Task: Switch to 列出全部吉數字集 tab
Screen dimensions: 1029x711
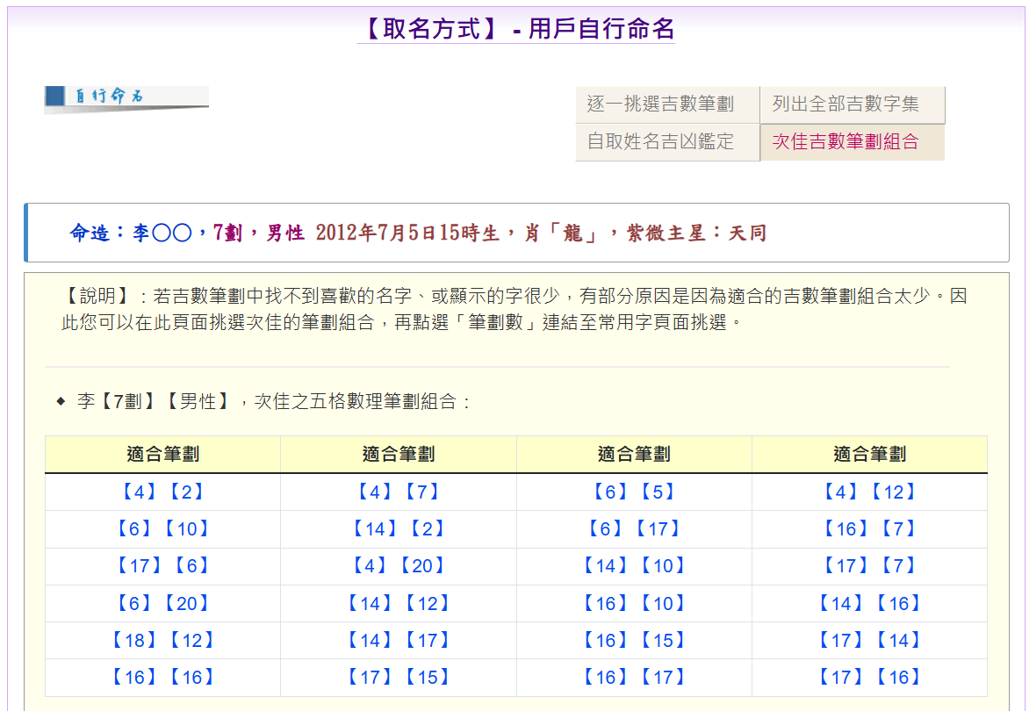Action: click(846, 104)
